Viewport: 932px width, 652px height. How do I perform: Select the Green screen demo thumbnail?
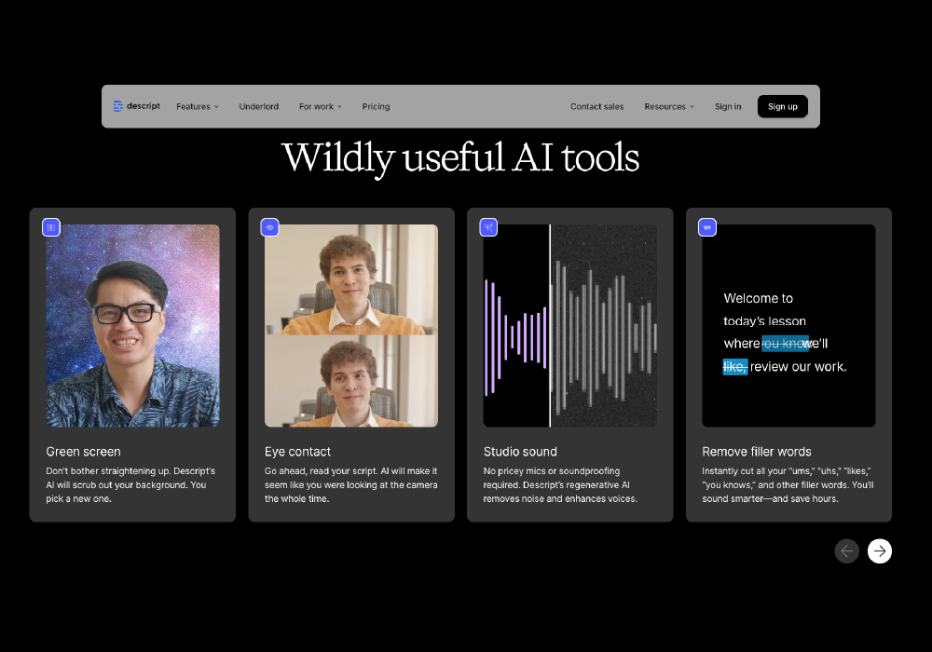133,326
